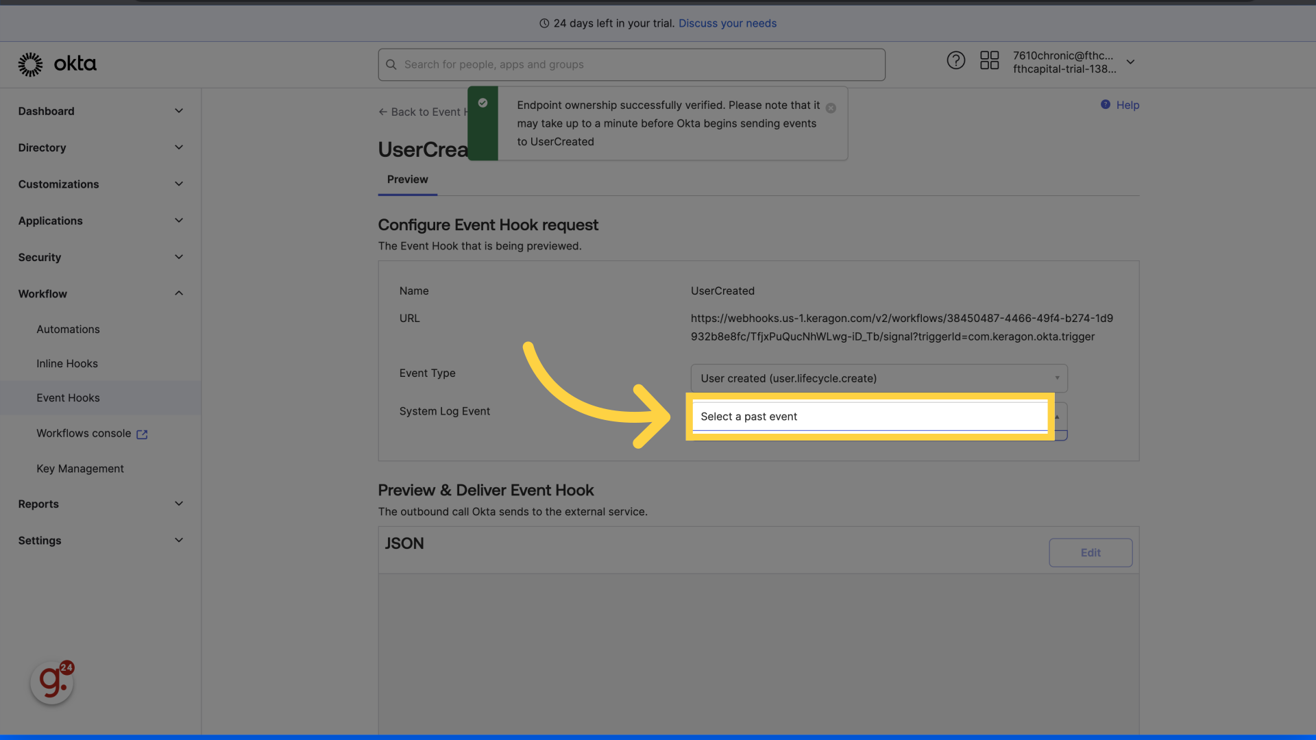
Task: Click the Okta sunburst logo
Action: coord(30,64)
